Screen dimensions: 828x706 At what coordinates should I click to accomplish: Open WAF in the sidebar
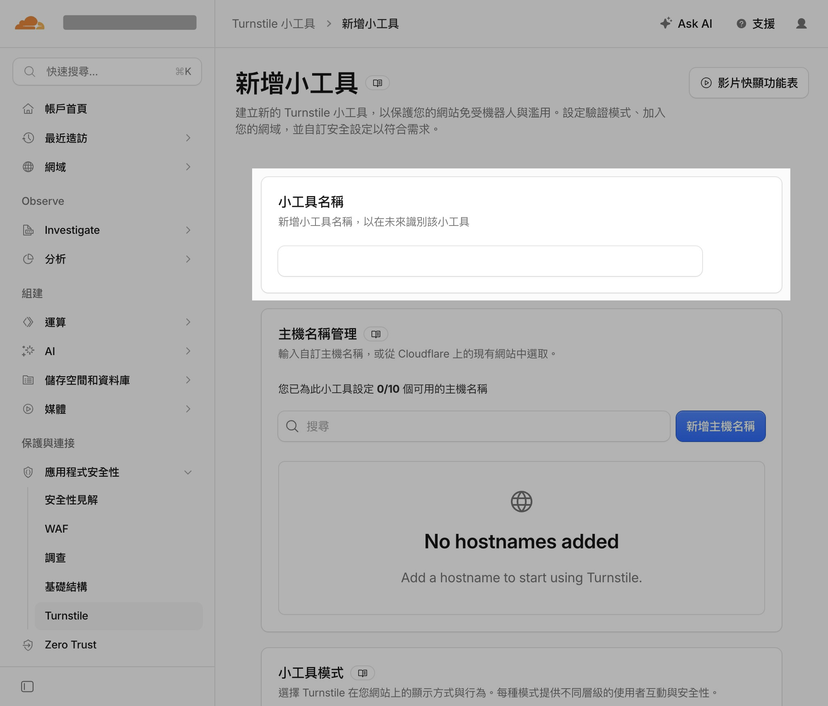(57, 529)
